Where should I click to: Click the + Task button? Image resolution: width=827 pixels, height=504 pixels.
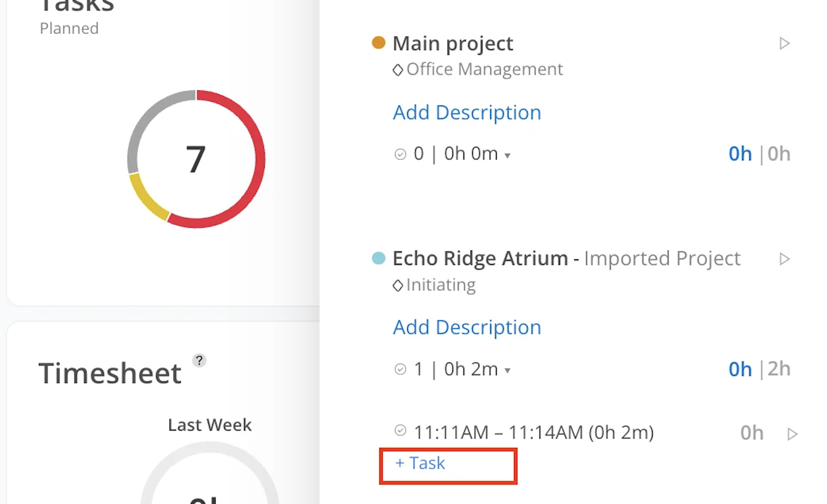click(420, 463)
